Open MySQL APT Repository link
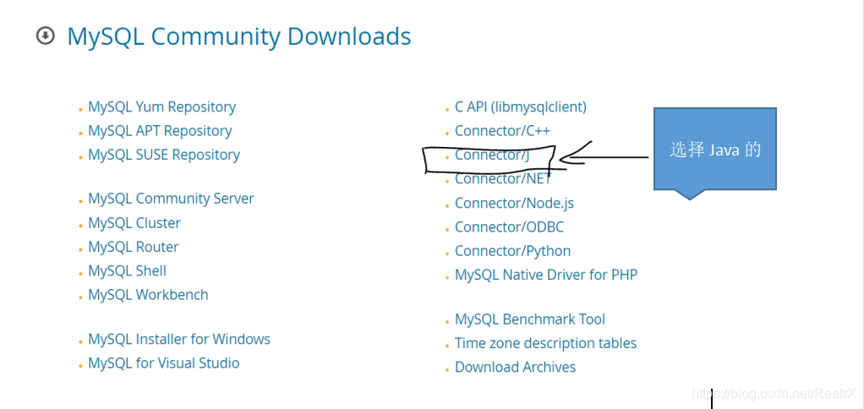This screenshot has height=409, width=864. (160, 131)
